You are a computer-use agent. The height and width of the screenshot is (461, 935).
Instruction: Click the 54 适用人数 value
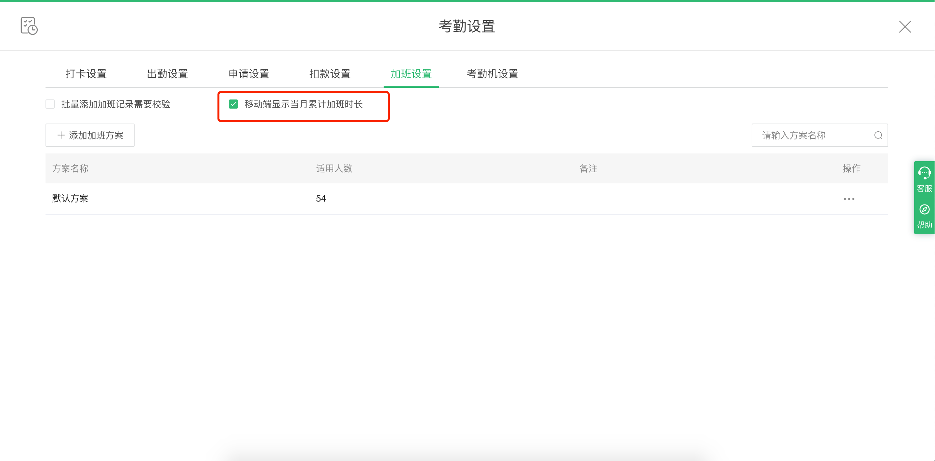321,199
